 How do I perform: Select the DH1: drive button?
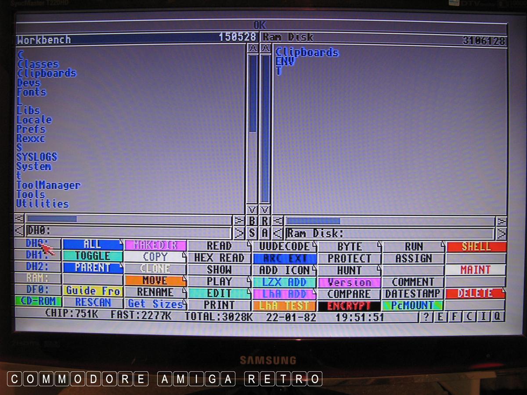point(37,255)
